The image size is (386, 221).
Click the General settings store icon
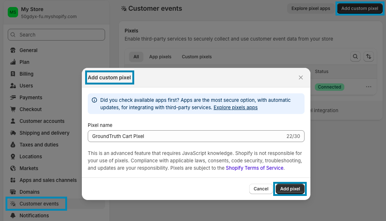(x=13, y=50)
